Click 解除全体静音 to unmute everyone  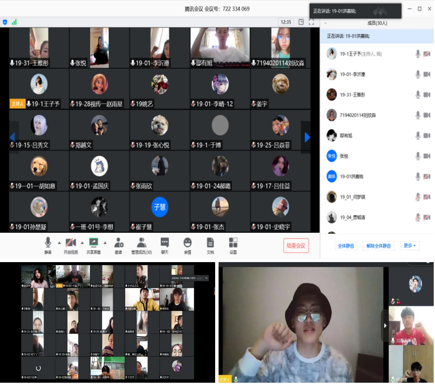coord(379,245)
